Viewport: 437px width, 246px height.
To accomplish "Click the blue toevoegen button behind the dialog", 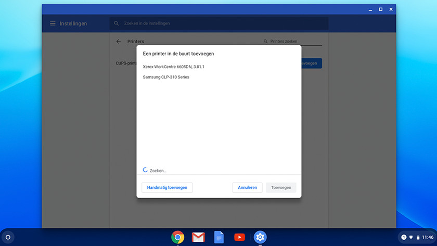I will click(x=311, y=63).
